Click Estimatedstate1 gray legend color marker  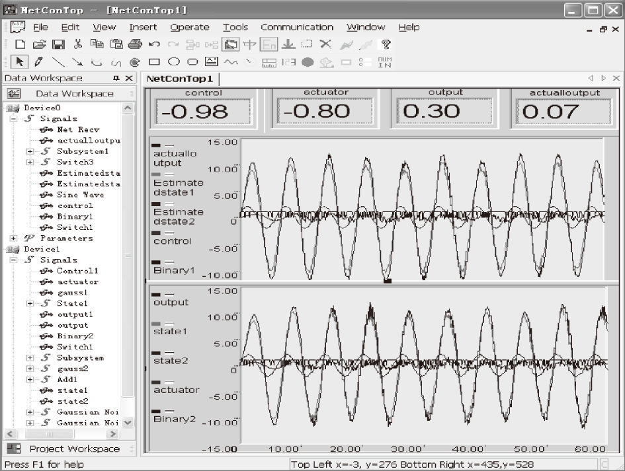click(156, 174)
